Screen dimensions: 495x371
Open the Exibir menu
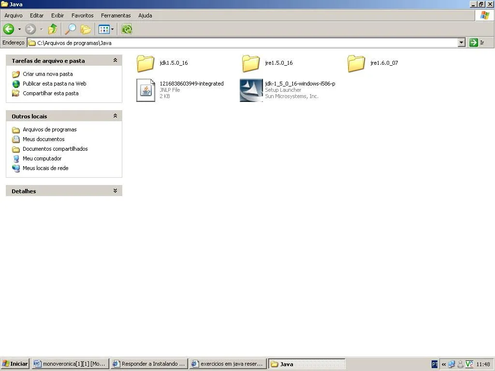(58, 15)
